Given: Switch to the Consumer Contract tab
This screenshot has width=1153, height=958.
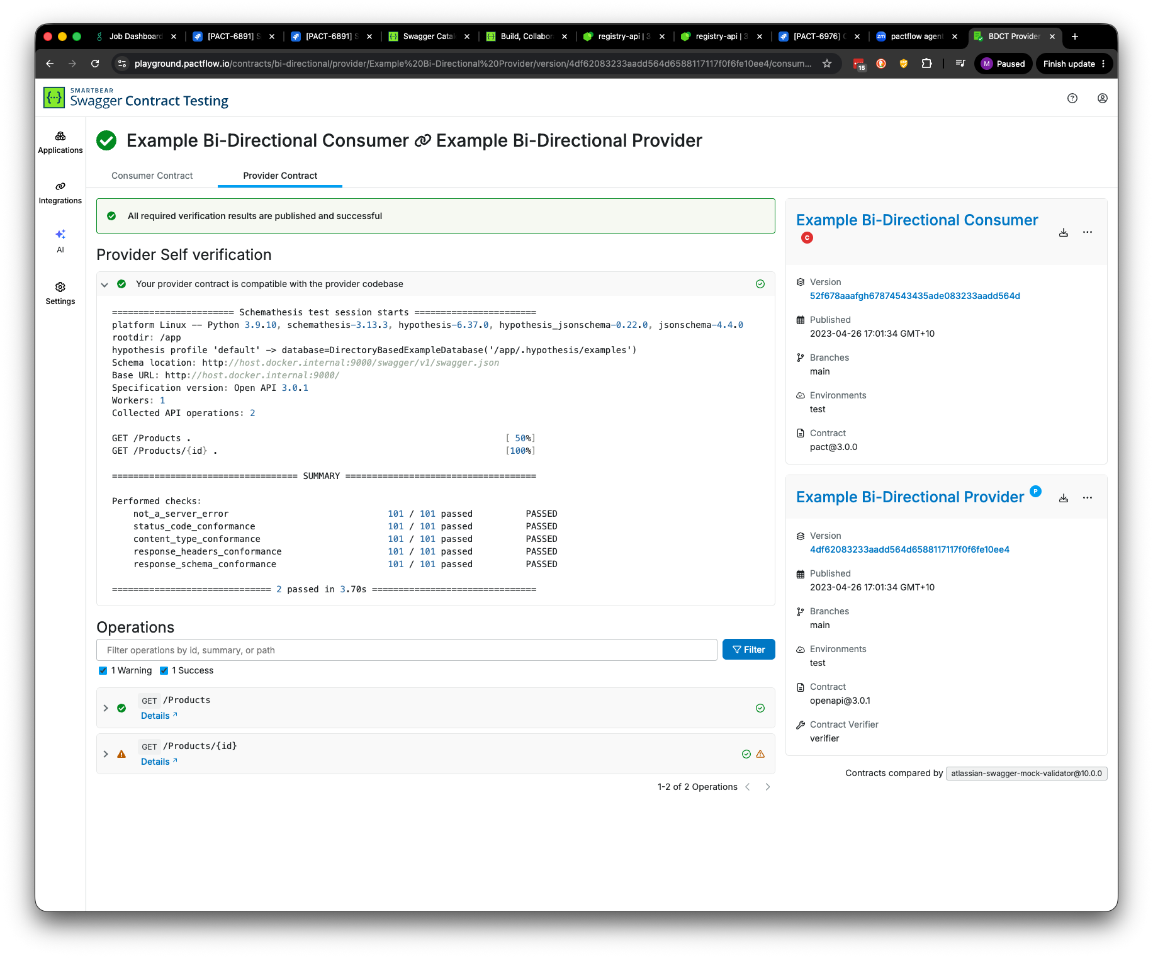Looking at the screenshot, I should point(152,176).
